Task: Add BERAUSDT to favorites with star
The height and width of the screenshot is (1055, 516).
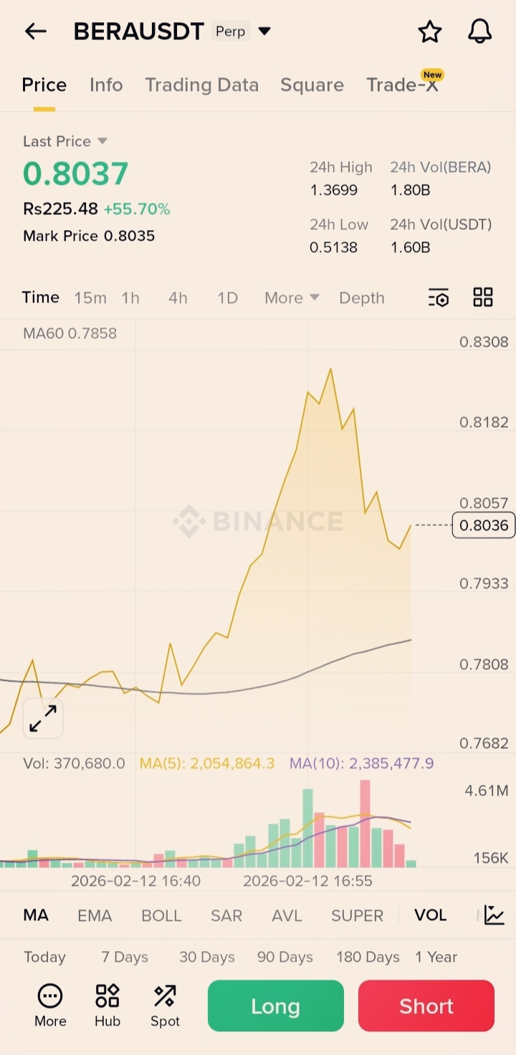Action: point(429,32)
